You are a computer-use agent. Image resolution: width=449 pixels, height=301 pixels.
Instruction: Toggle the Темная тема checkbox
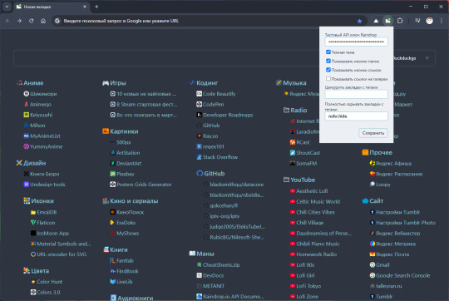[328, 52]
